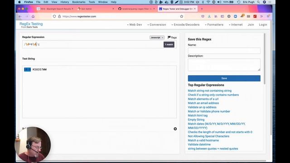Open 'Empty String' link
The width and height of the screenshot is (290, 163).
196,120
